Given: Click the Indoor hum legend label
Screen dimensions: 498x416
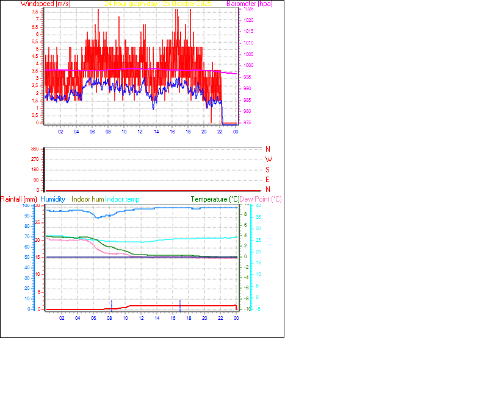Looking at the screenshot, I should click(87, 199).
